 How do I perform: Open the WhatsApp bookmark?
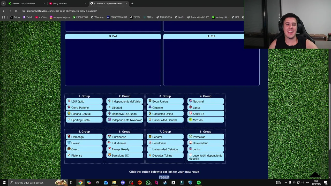pos(97,17)
